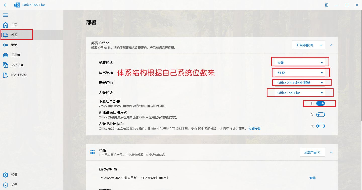Screen dimensions: 362x190
Task: Collapse the 部署 Office section chevron
Action: (331, 45)
